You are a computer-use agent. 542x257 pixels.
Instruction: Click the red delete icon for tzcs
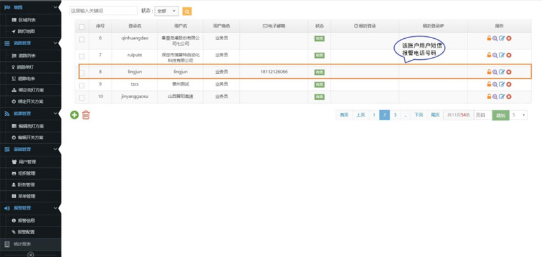[509, 84]
